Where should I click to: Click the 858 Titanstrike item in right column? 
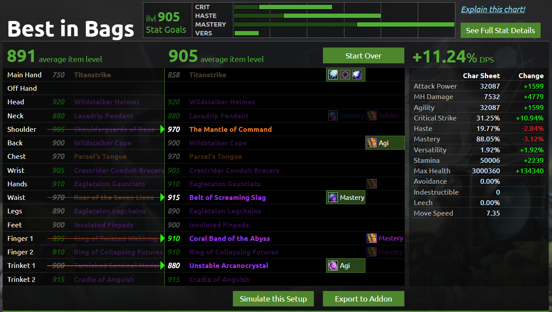(208, 75)
